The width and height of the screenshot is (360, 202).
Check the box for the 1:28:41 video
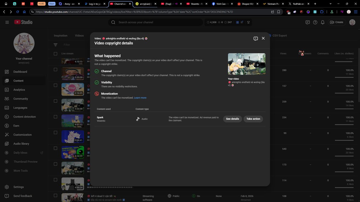click(x=55, y=132)
